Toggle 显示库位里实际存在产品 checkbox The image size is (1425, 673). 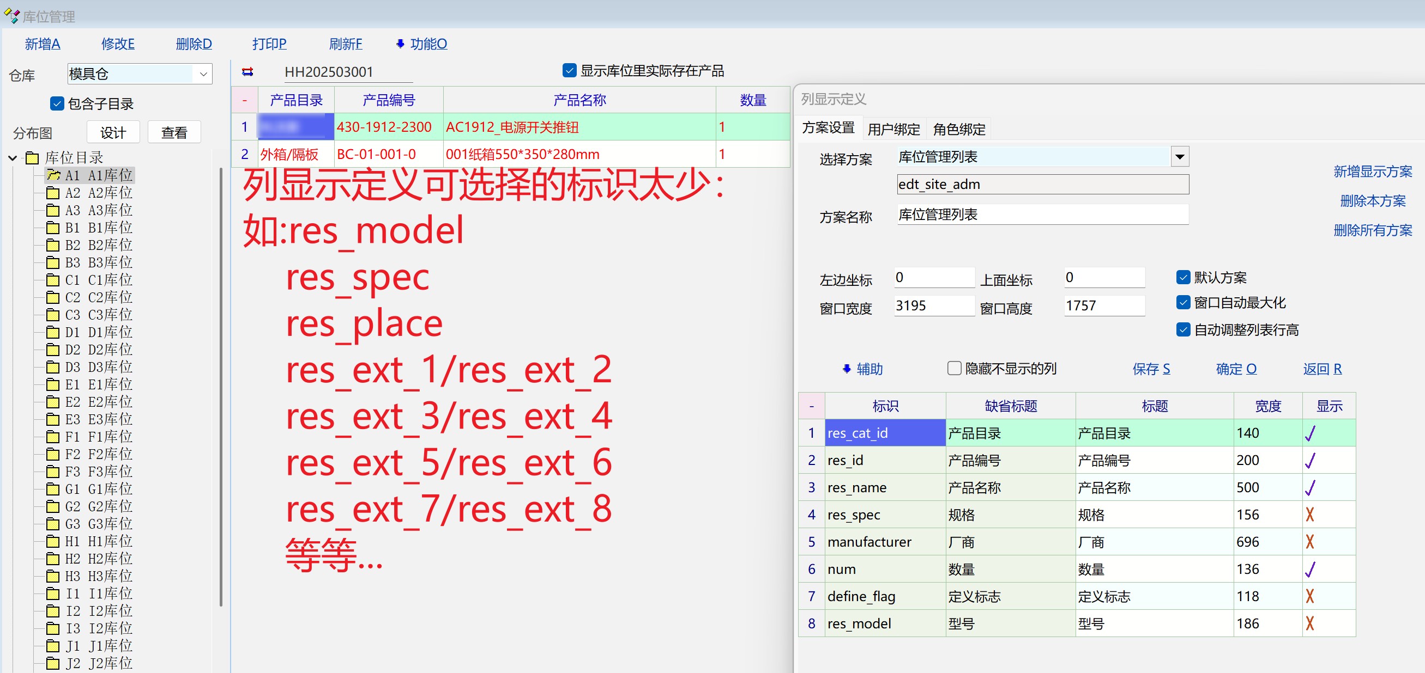coord(569,71)
